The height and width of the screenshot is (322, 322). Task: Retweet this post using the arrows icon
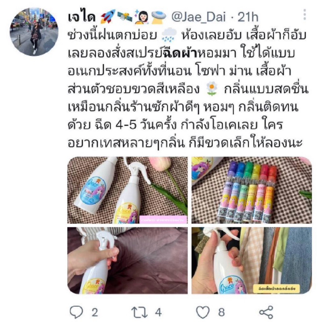[x=139, y=312]
